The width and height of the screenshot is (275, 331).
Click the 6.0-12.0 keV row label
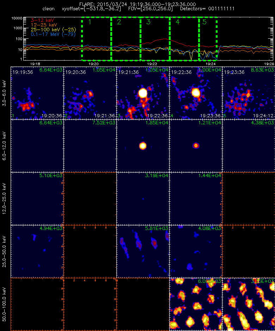[4, 146]
